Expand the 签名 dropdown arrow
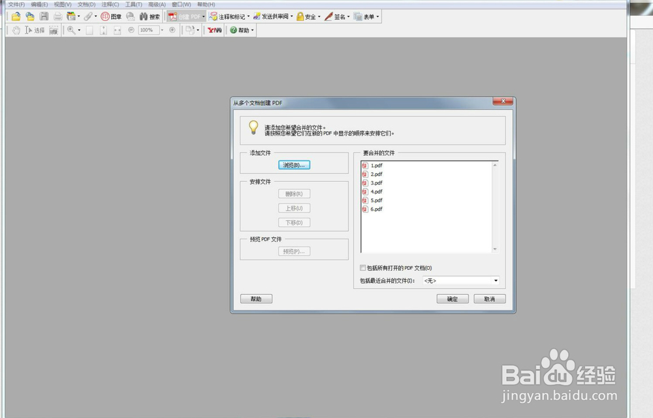The width and height of the screenshot is (653, 418). [348, 17]
